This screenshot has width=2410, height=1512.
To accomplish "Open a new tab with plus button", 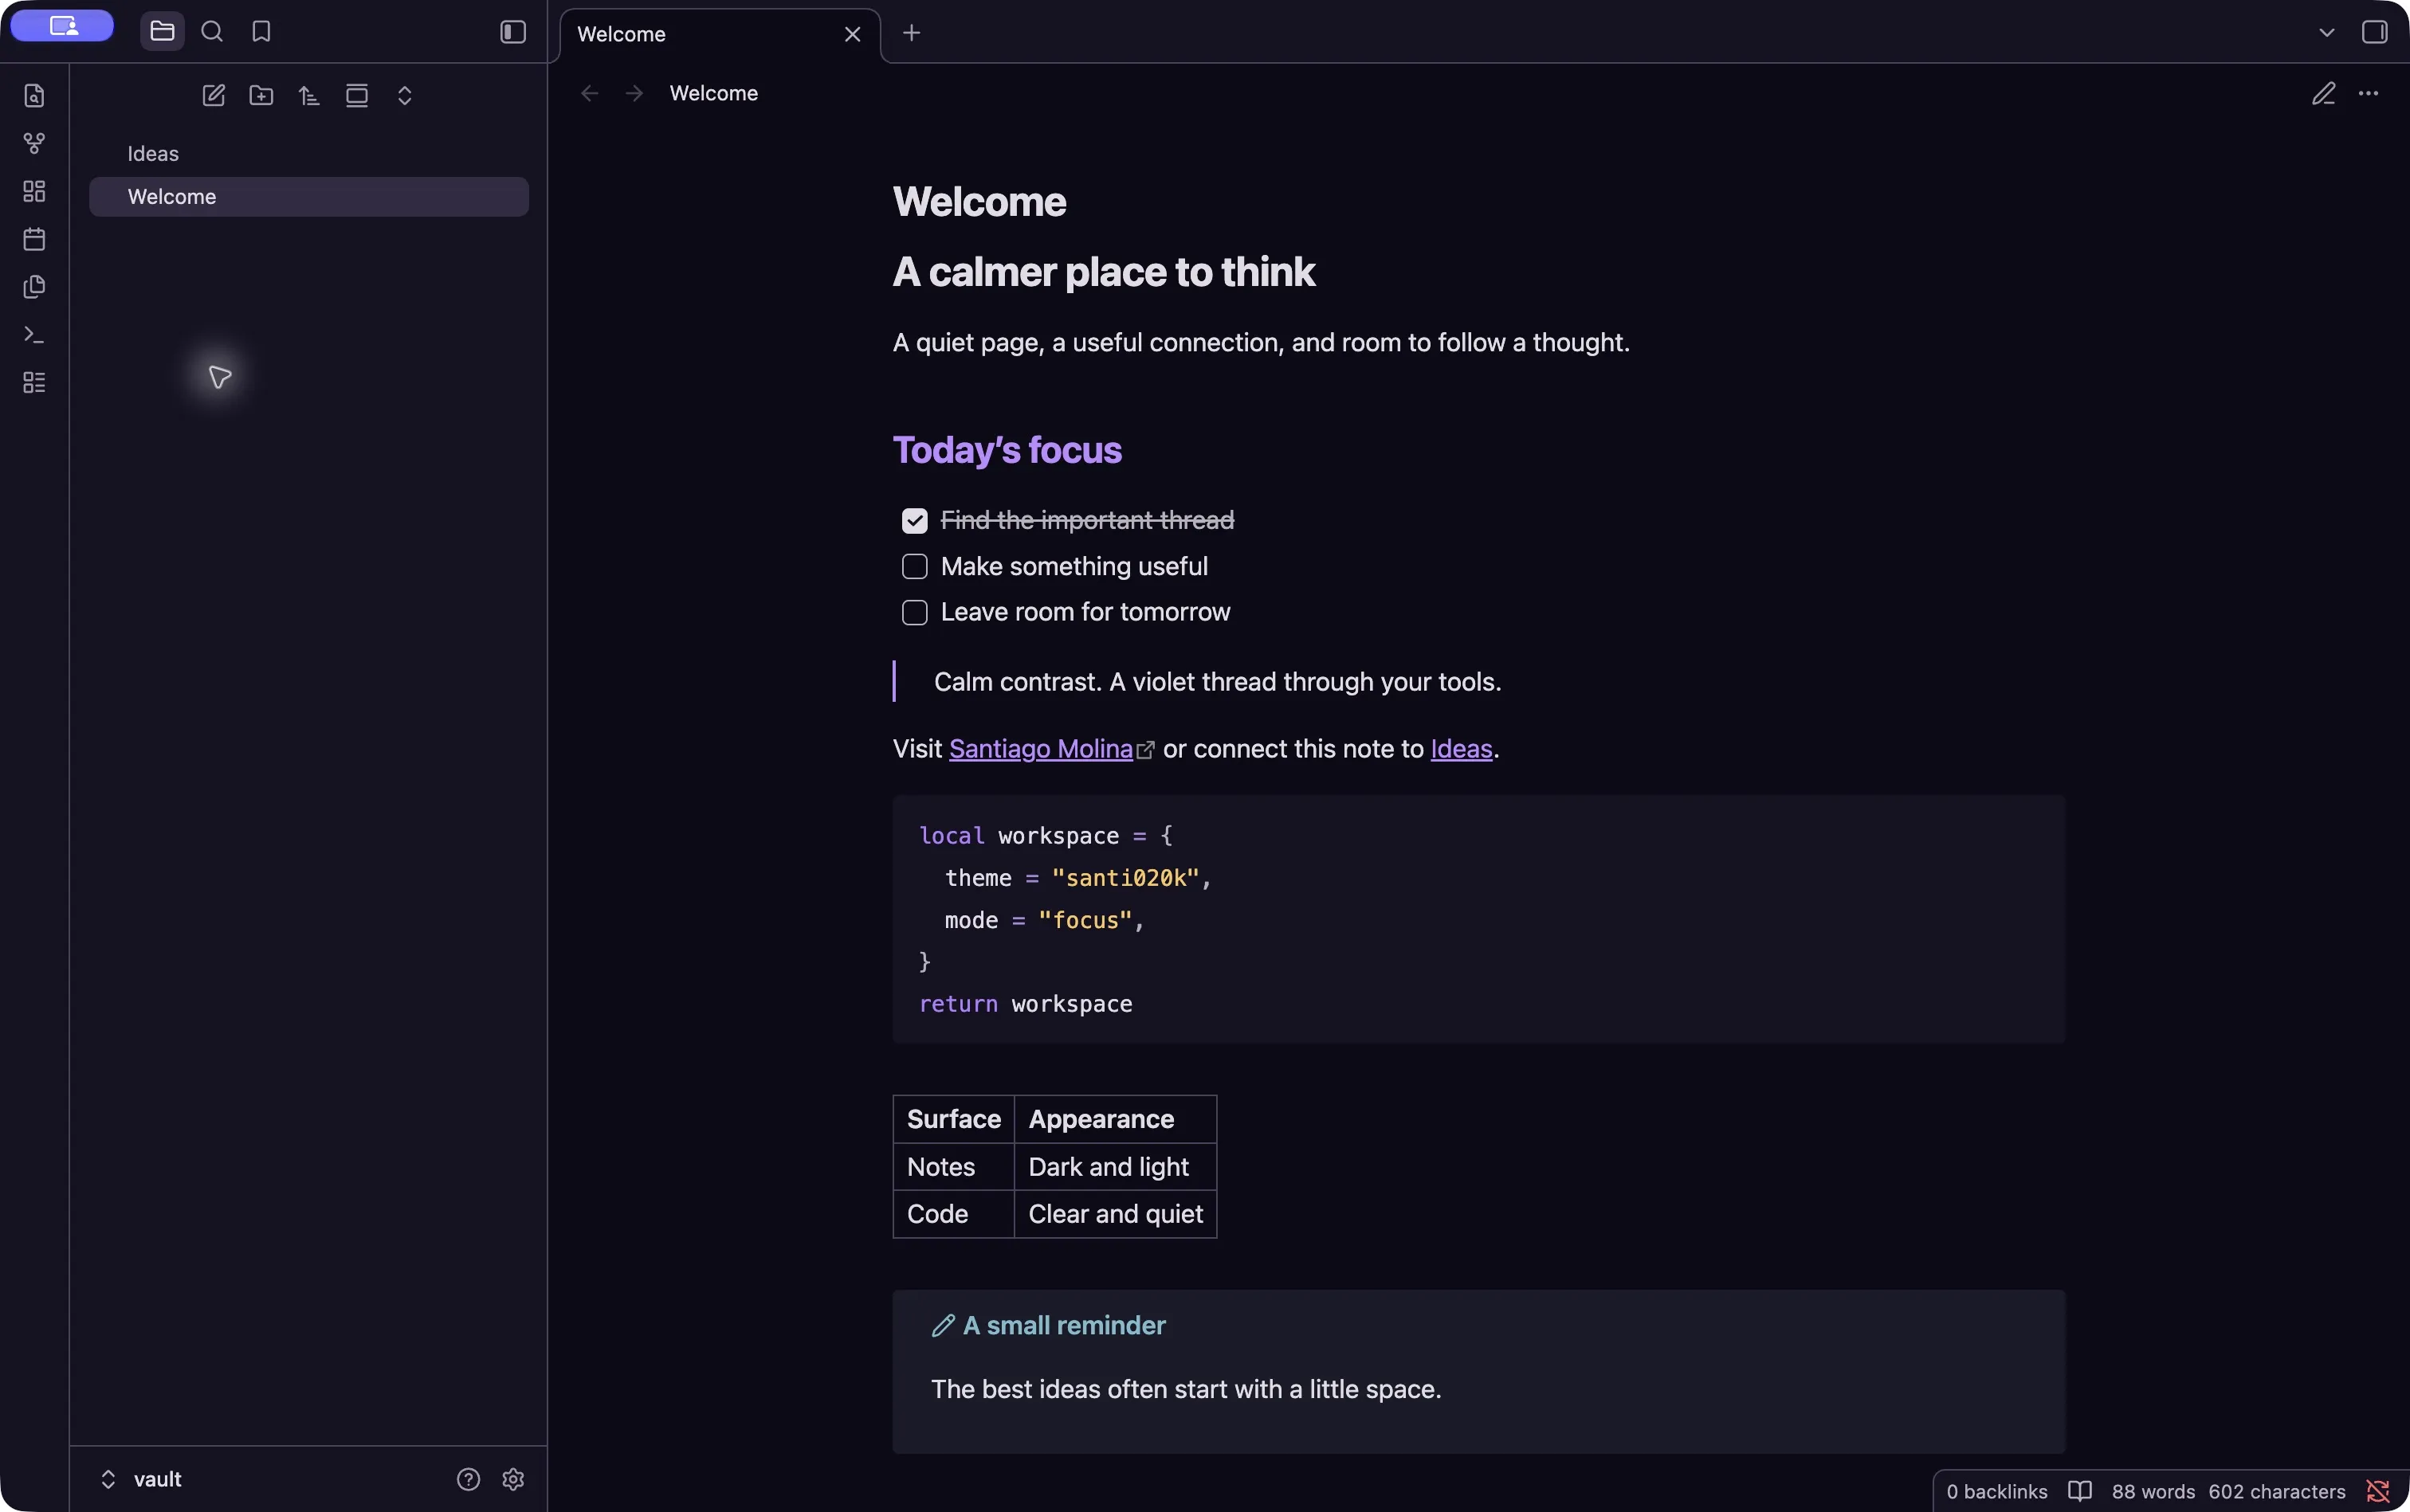I will click(912, 33).
